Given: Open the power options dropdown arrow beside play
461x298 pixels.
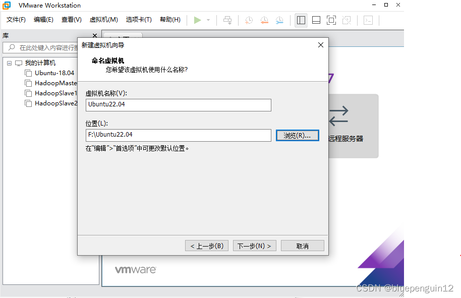Looking at the screenshot, I should (208, 20).
